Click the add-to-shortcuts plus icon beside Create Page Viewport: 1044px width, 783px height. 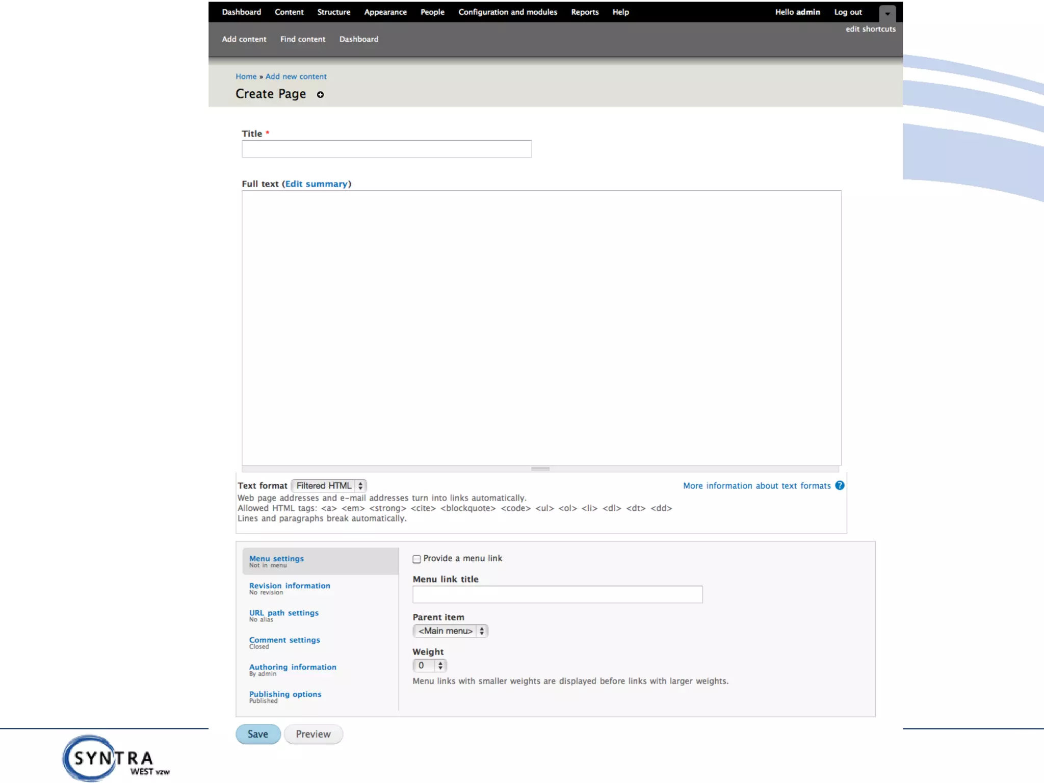320,95
